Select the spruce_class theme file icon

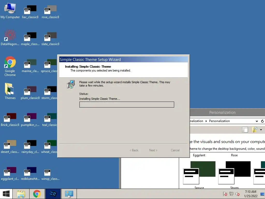point(49,66)
